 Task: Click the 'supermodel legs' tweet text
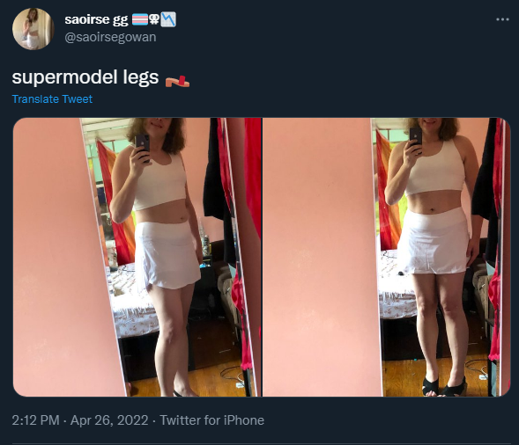pos(85,78)
